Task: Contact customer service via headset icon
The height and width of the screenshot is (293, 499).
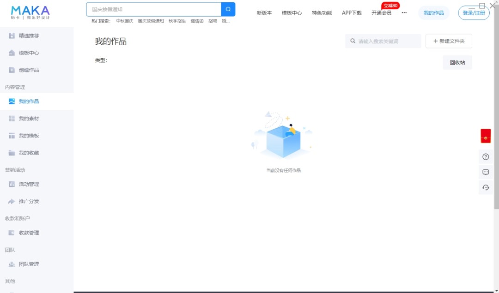Action: (486, 187)
